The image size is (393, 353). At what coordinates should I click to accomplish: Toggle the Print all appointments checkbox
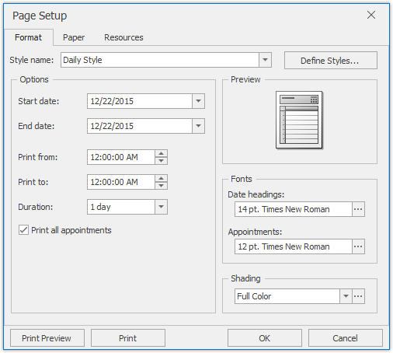pos(23,230)
